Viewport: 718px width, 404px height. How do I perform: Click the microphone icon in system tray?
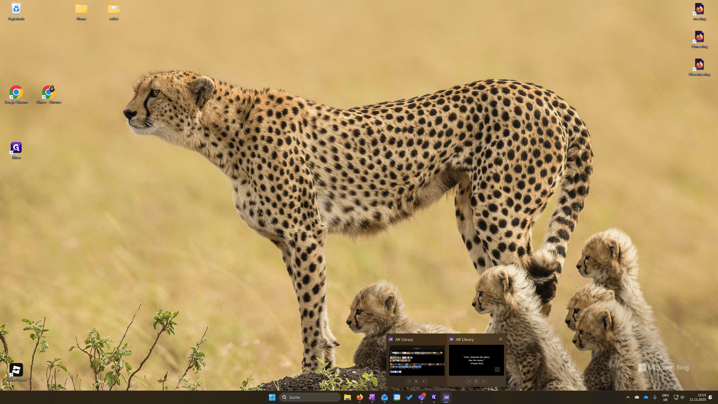[655, 397]
